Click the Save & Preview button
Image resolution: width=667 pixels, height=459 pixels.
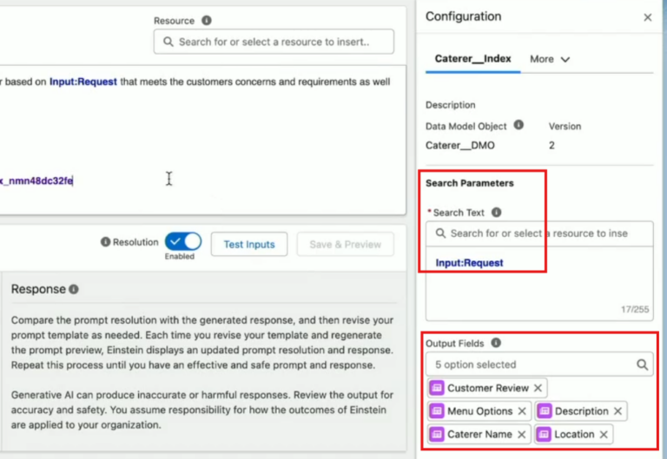tap(345, 245)
